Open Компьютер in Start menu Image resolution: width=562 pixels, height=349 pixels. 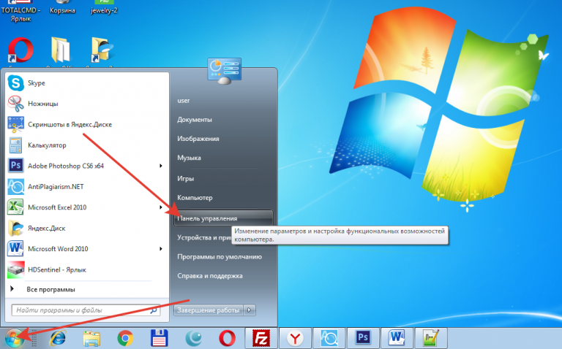195,197
